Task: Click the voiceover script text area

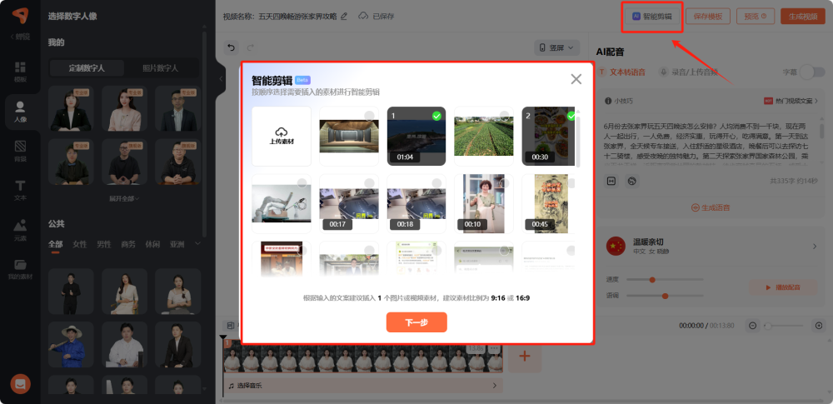Action: click(707, 143)
